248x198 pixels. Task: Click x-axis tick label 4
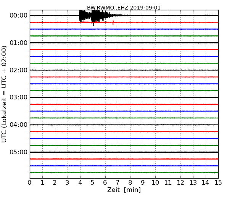click(80, 183)
